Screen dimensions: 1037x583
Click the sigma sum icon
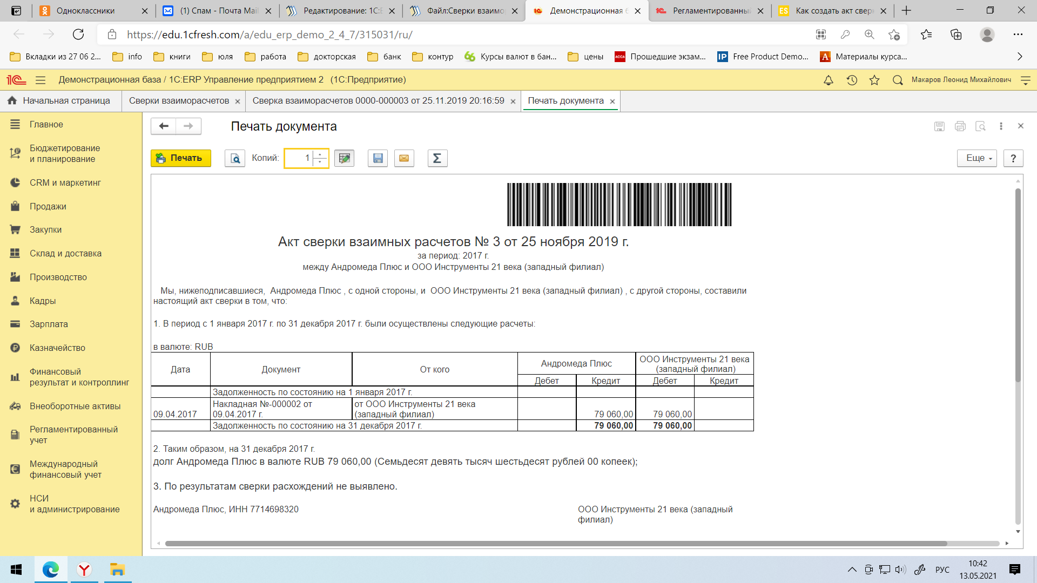437,158
